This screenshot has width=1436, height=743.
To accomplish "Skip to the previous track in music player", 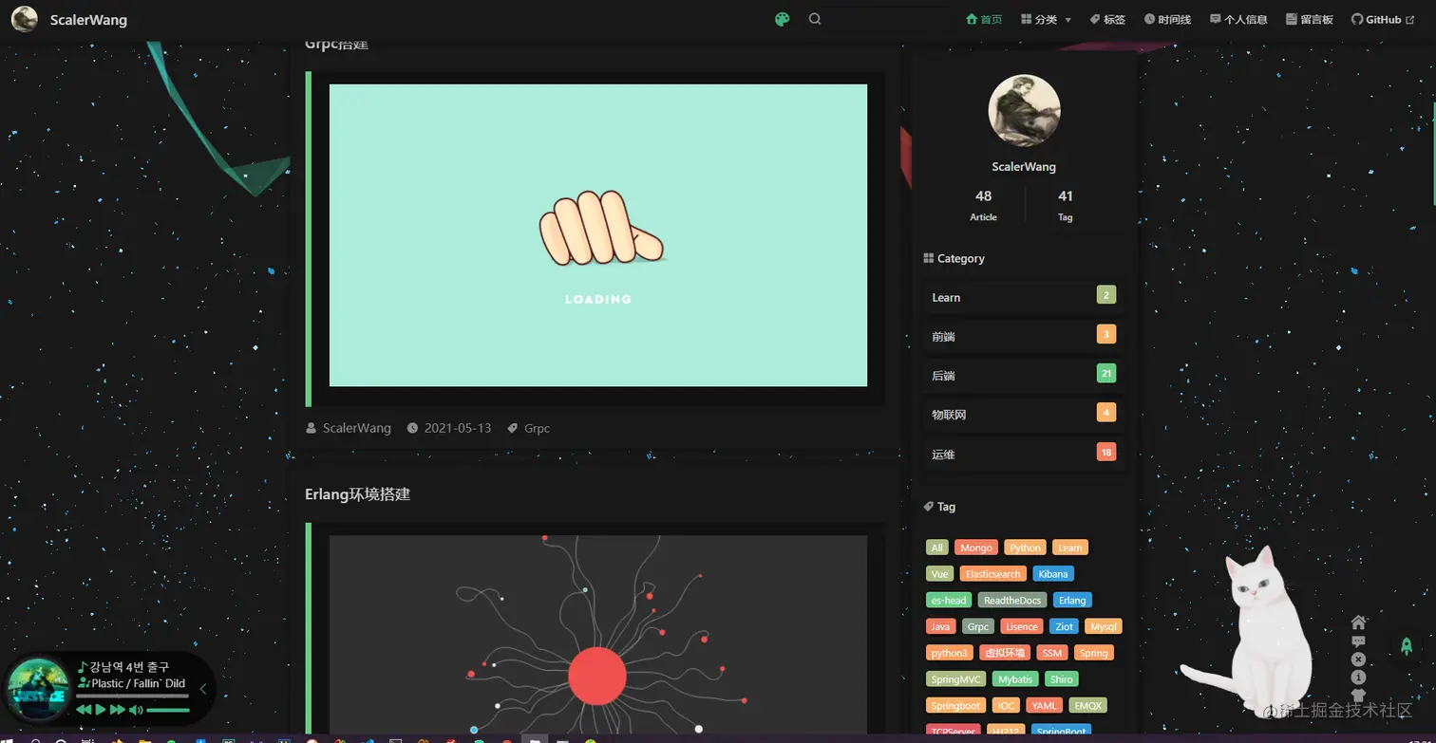I will click(84, 710).
